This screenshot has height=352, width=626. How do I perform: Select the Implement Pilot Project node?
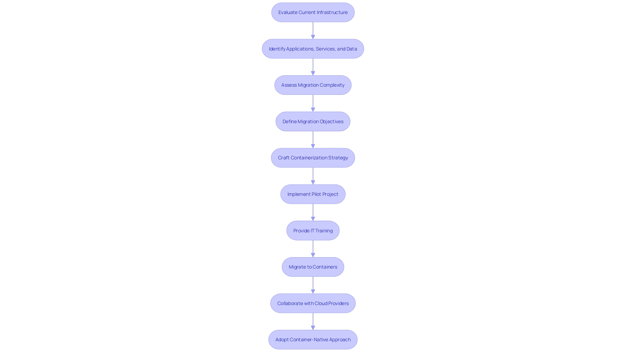click(313, 194)
